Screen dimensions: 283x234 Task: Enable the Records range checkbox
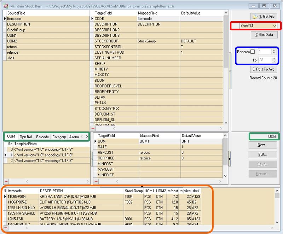253,52
